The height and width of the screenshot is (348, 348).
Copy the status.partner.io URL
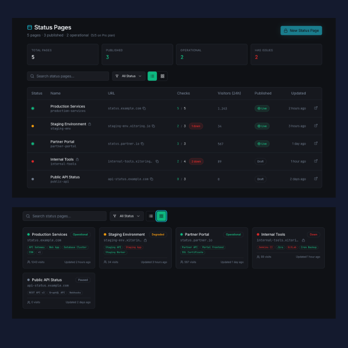point(142,144)
